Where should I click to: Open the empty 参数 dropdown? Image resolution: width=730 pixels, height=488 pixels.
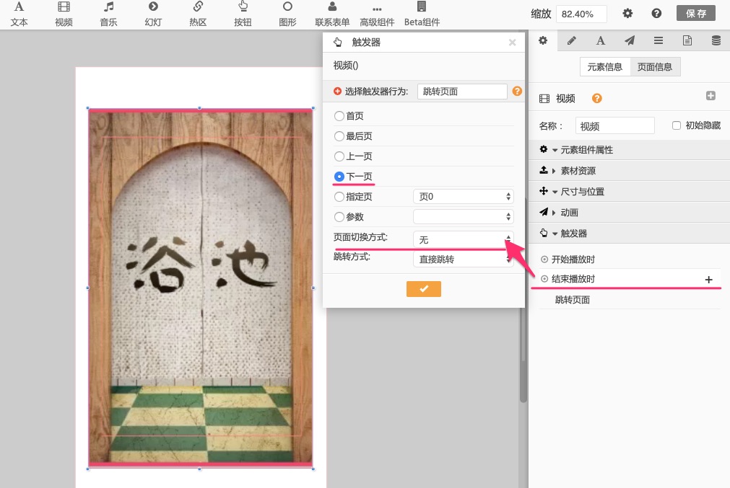pos(464,216)
